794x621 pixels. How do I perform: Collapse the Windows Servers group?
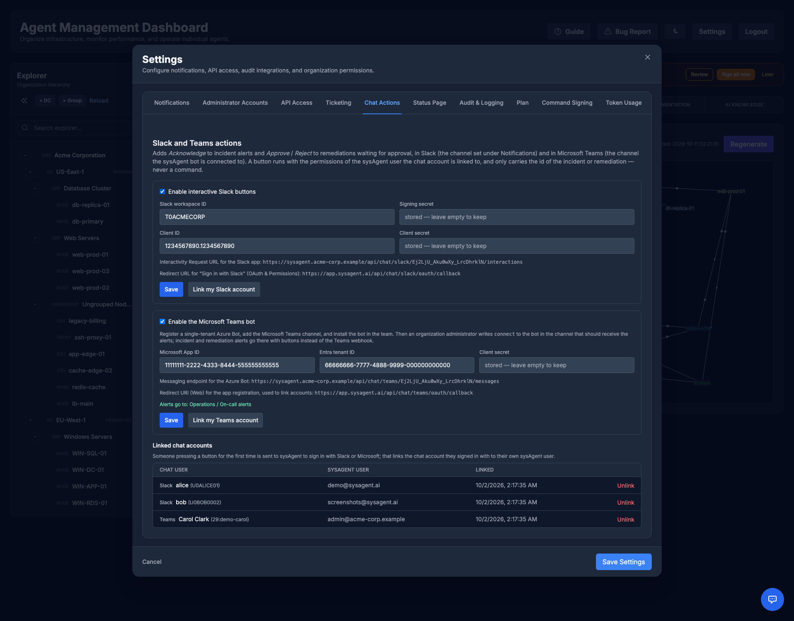tap(35, 437)
